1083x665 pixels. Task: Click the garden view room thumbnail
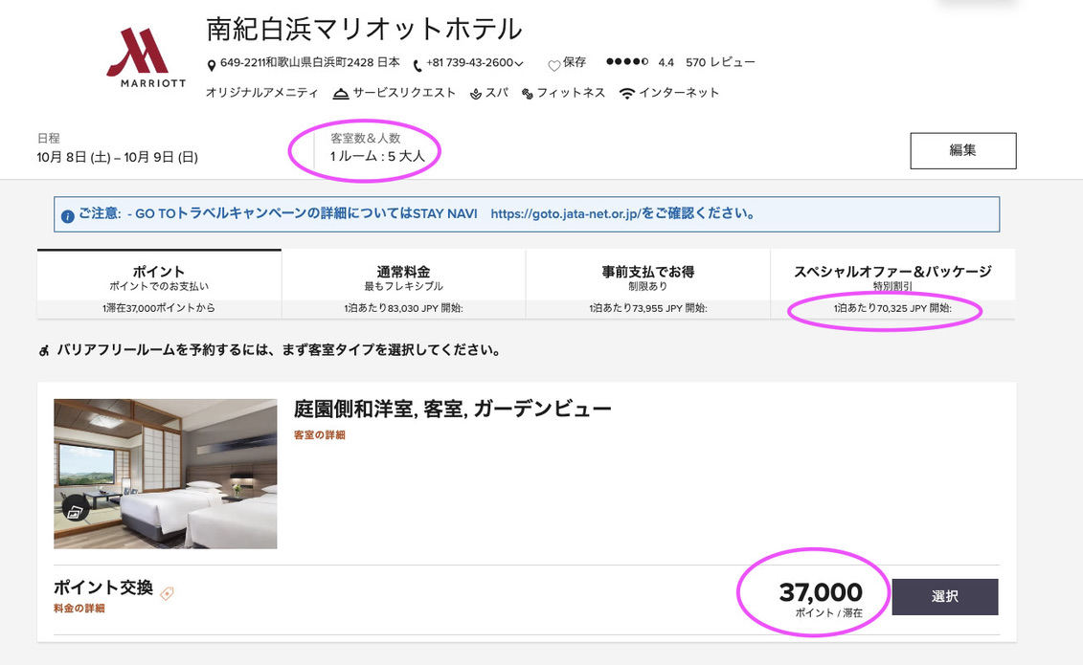[165, 473]
